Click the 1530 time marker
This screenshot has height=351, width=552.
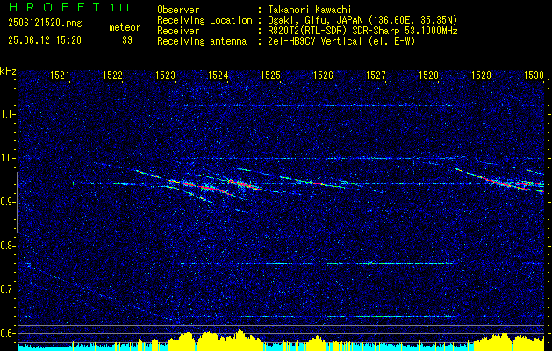534,75
